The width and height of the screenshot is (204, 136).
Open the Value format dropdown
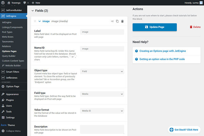[102, 111]
